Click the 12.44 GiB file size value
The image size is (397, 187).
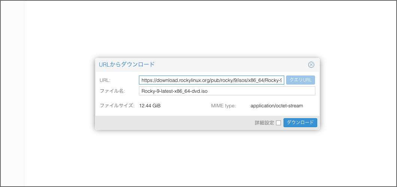coord(150,106)
